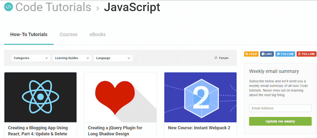
Task: Click the orange RSS Feed button
Action: (x=251, y=54)
